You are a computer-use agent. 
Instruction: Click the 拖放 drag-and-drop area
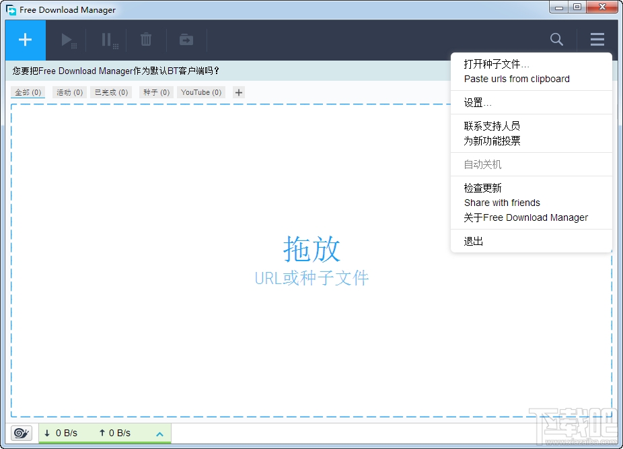[311, 251]
